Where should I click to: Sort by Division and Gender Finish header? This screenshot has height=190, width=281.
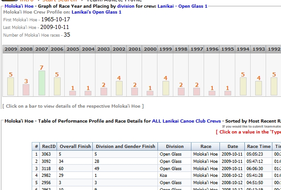[x=125, y=147]
